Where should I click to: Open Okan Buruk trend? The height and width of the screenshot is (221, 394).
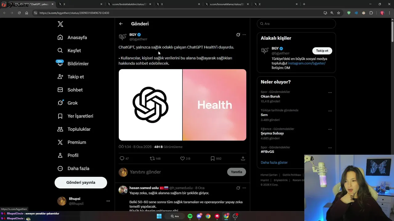pos(270,96)
